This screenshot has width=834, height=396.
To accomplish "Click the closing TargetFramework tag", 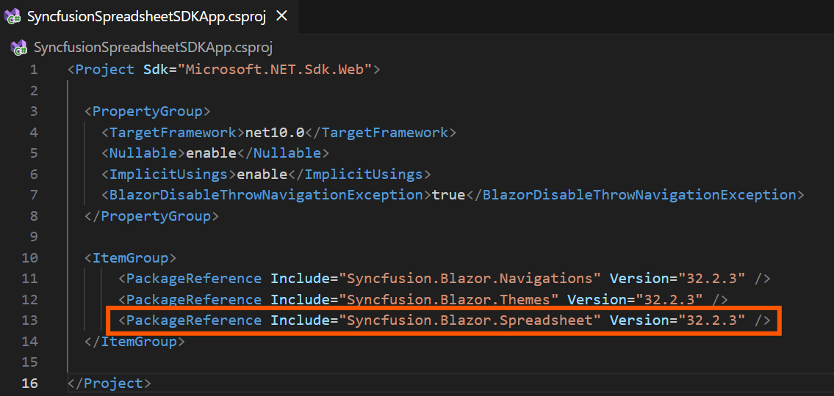I will coord(381,132).
